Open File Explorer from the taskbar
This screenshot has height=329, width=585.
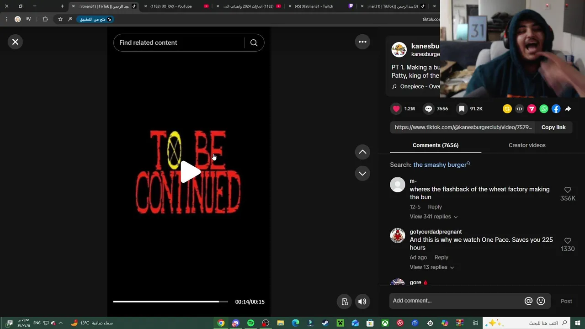[280, 323]
